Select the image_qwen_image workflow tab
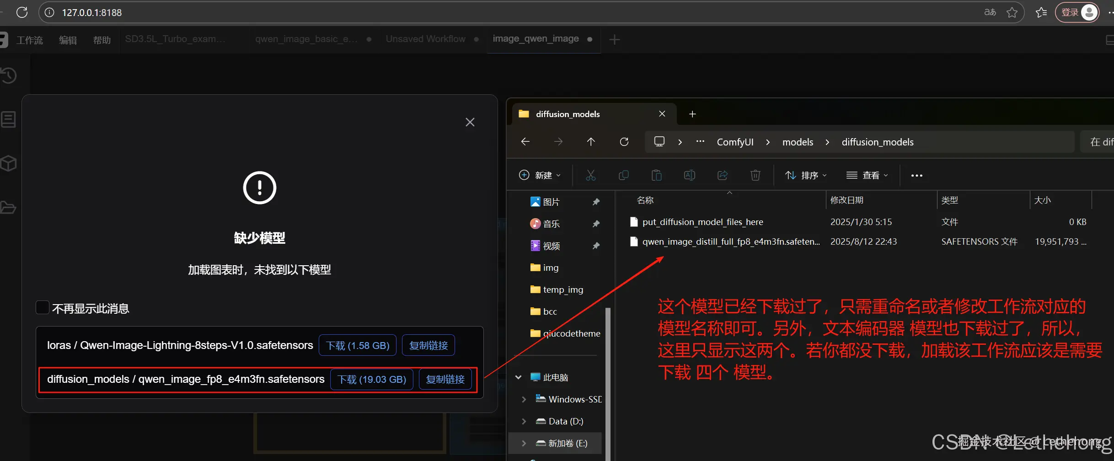The height and width of the screenshot is (461, 1114). pos(536,39)
